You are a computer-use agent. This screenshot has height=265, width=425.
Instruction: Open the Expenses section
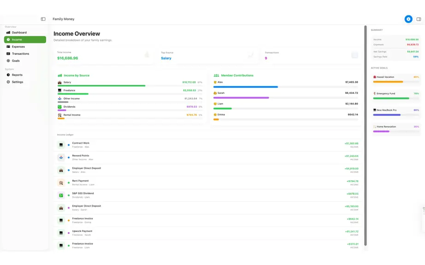[25, 46]
